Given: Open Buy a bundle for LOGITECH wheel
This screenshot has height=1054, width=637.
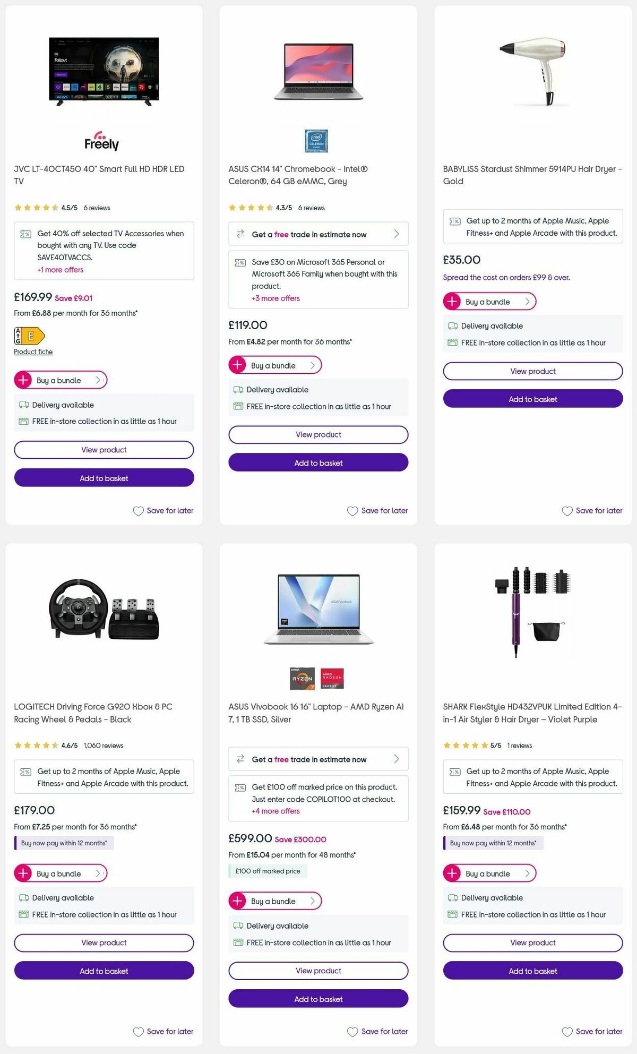Looking at the screenshot, I should pyautogui.click(x=60, y=873).
